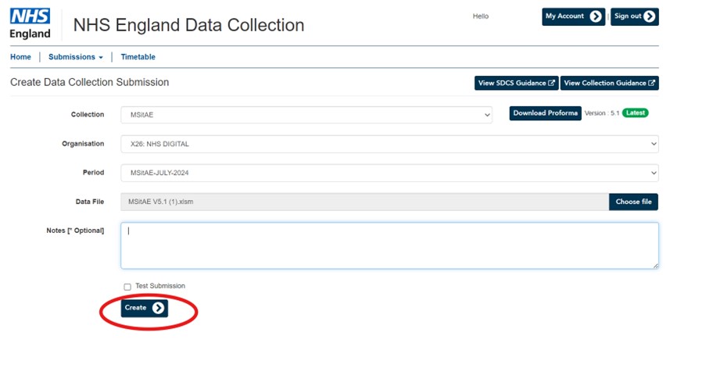The width and height of the screenshot is (706, 386).
Task: Click external link icon on SDCS Guidance
Action: coord(551,83)
